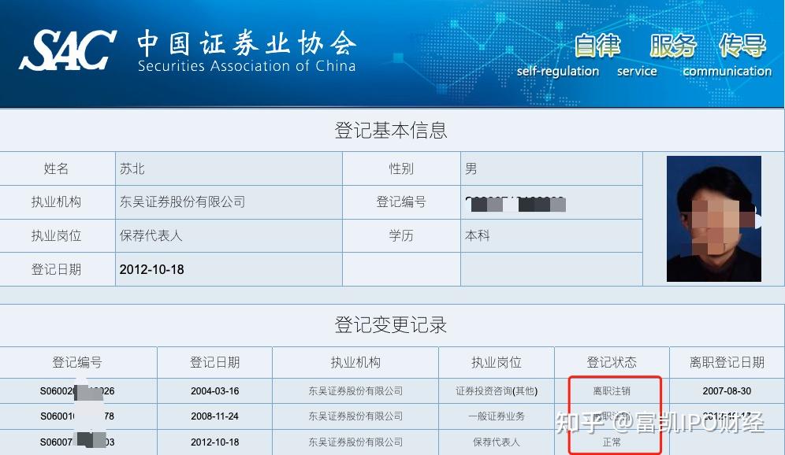Select the 证券投资咨询(其他) position cell
Screen dimensions: 785x455
[x=496, y=391]
